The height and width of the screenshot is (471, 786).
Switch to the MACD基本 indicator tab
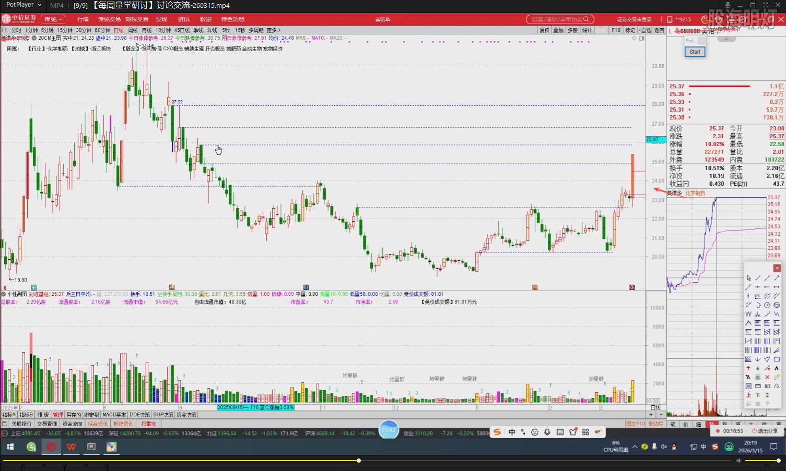tap(114, 415)
